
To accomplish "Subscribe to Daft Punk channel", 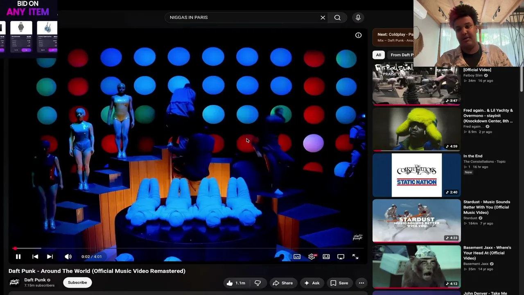I will (x=77, y=282).
